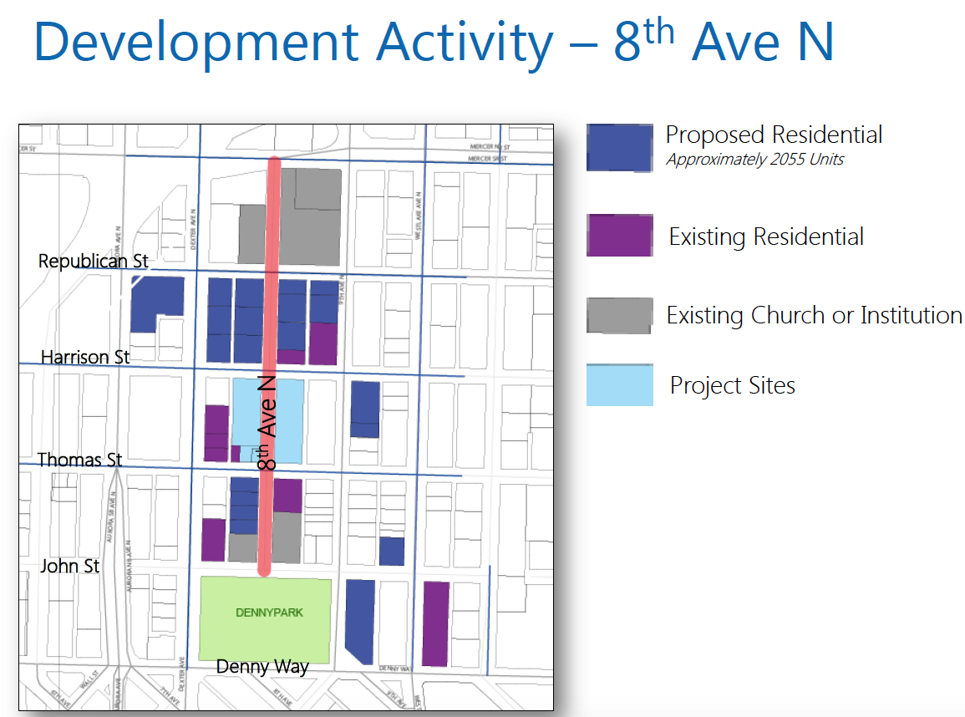Click the 'Proposed Residential' legend label
This screenshot has height=717, width=965.
tap(774, 135)
